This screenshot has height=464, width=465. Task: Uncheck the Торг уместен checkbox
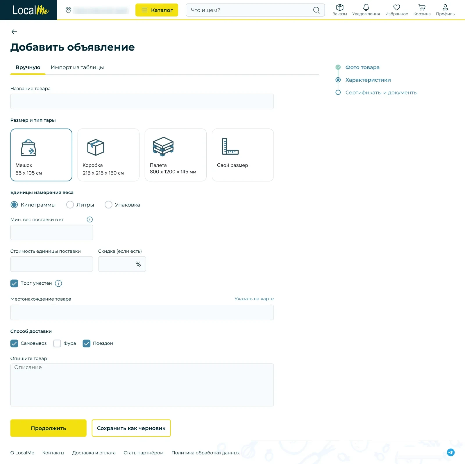click(14, 283)
